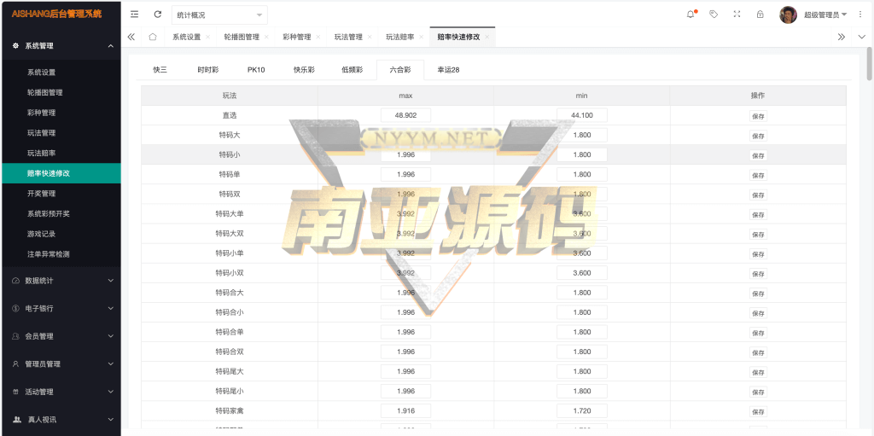Click the max input field for 直选
The width and height of the screenshot is (874, 436).
pos(405,115)
